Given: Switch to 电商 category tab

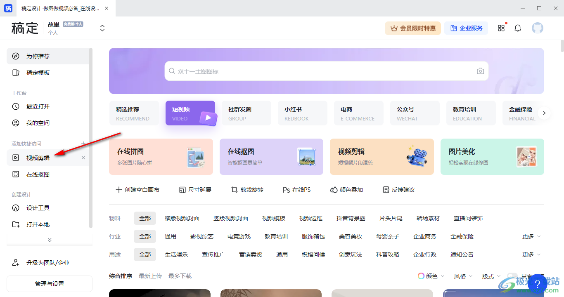Looking at the screenshot, I should [359, 113].
